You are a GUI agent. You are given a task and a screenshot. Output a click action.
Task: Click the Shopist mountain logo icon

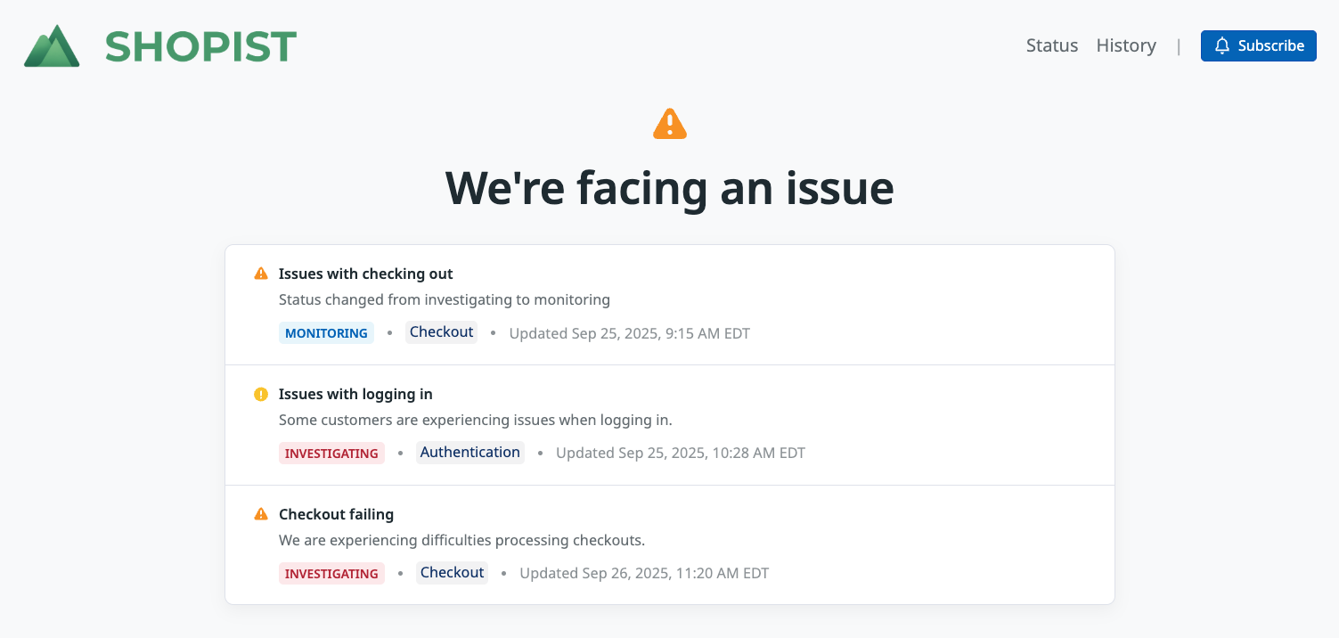pyautogui.click(x=52, y=46)
